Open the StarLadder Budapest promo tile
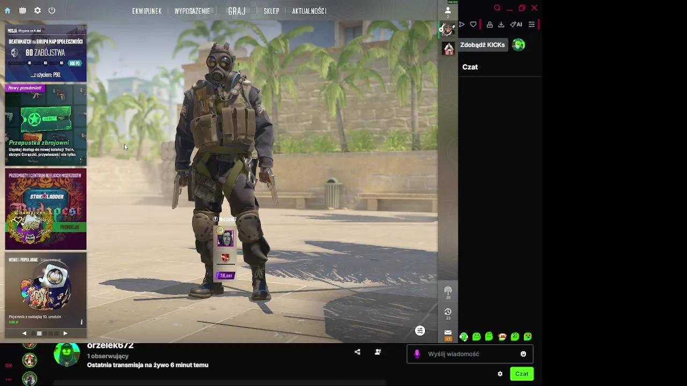 [x=46, y=210]
